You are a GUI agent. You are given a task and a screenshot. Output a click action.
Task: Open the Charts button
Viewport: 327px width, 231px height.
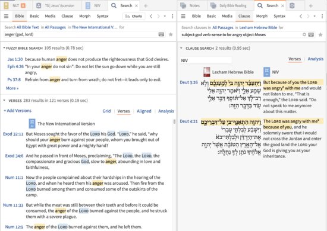(x=134, y=16)
